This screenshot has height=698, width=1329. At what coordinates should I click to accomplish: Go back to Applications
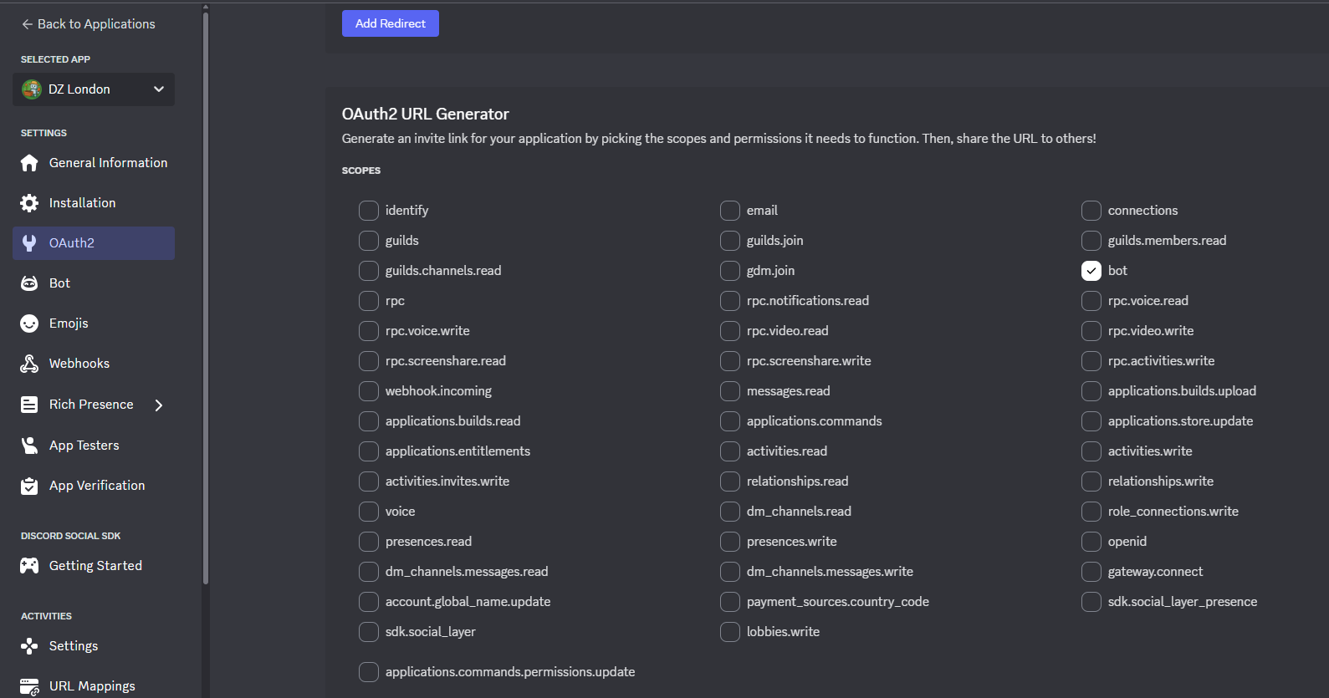89,24
